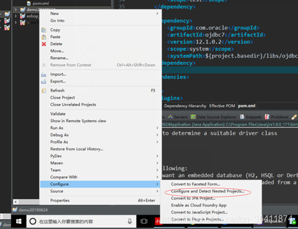Click the Export icon in context menu

click(44, 82)
